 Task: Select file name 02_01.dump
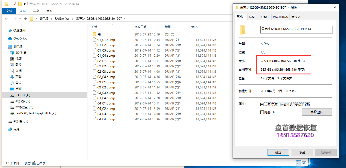[106, 61]
